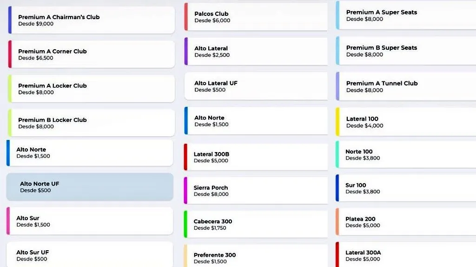Click the turquoise color bar on Norte 100
This screenshot has width=476, height=267.
tap(337, 154)
